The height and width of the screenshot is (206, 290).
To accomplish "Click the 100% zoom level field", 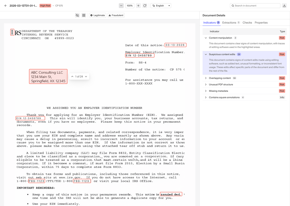I will tap(130, 6).
